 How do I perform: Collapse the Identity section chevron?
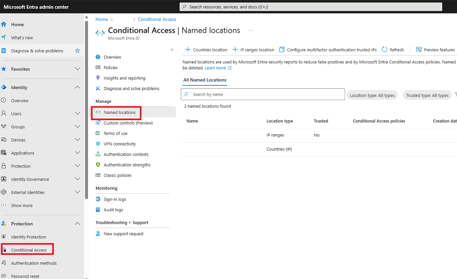coord(77,87)
